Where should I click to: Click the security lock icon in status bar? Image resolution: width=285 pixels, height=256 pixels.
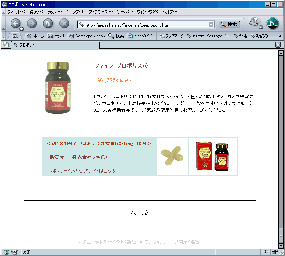[x=275, y=252]
